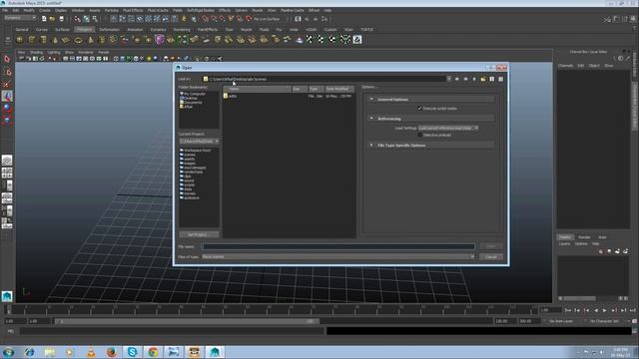
Task: Play the animation forward
Action: click(605, 310)
